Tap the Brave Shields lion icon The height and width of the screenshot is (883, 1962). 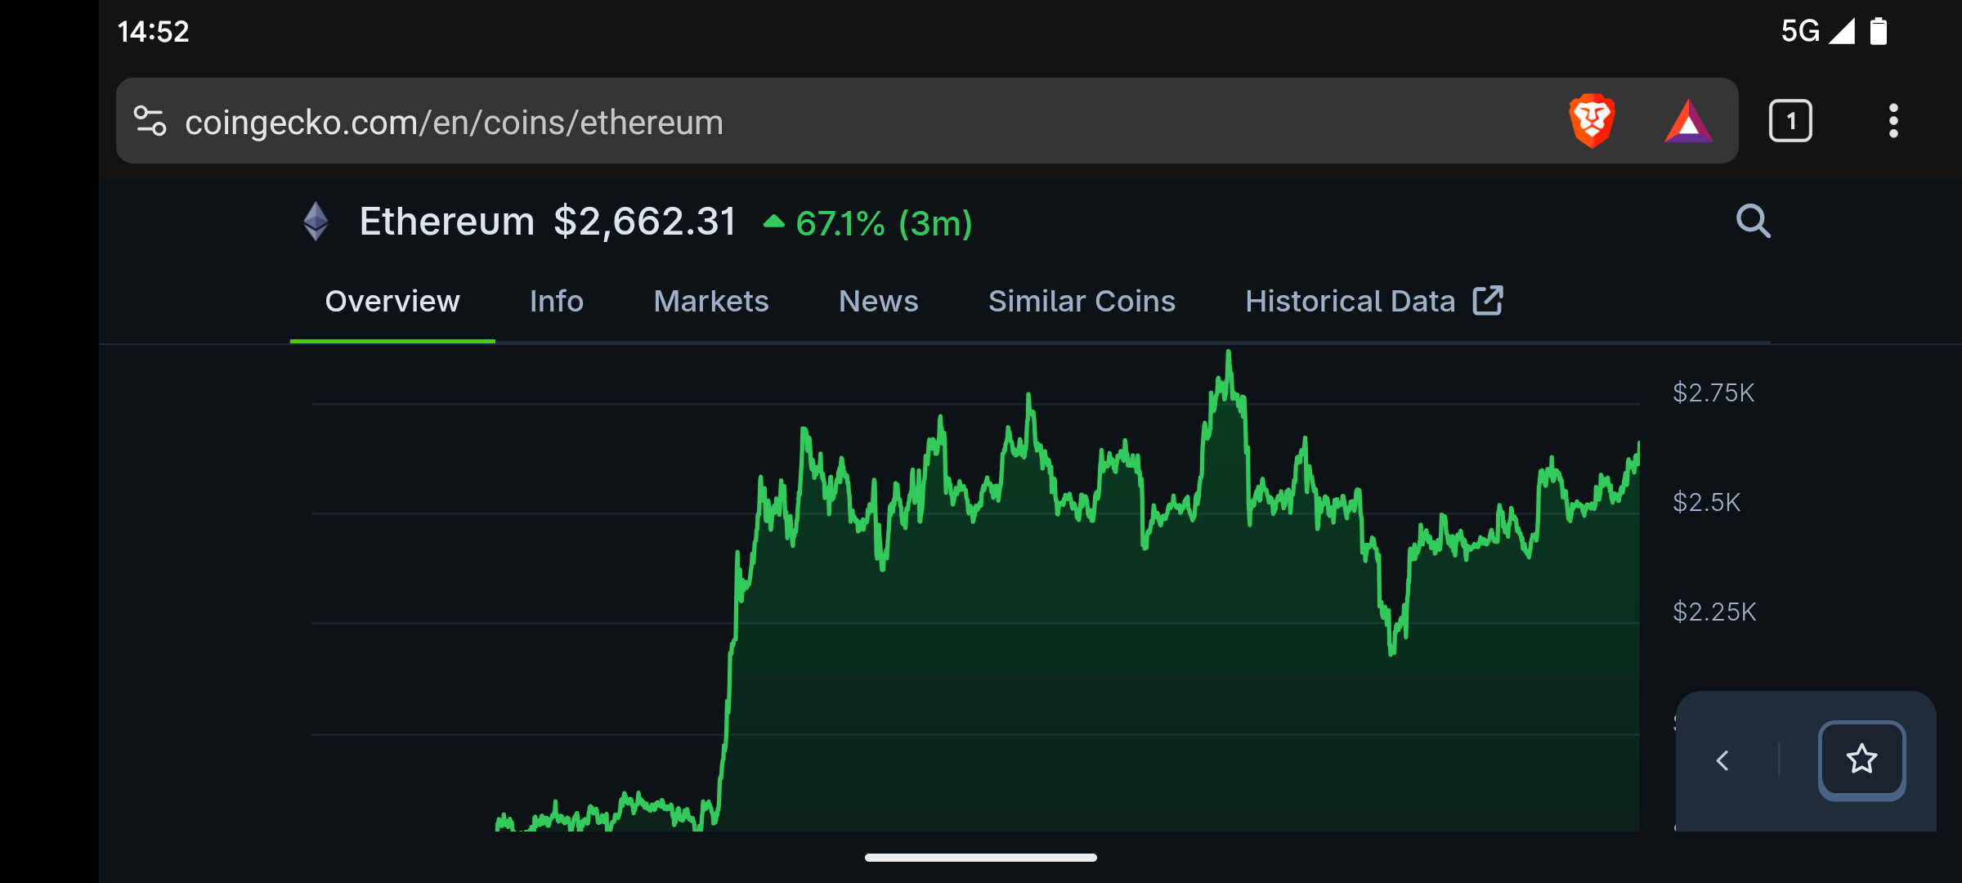(x=1592, y=121)
